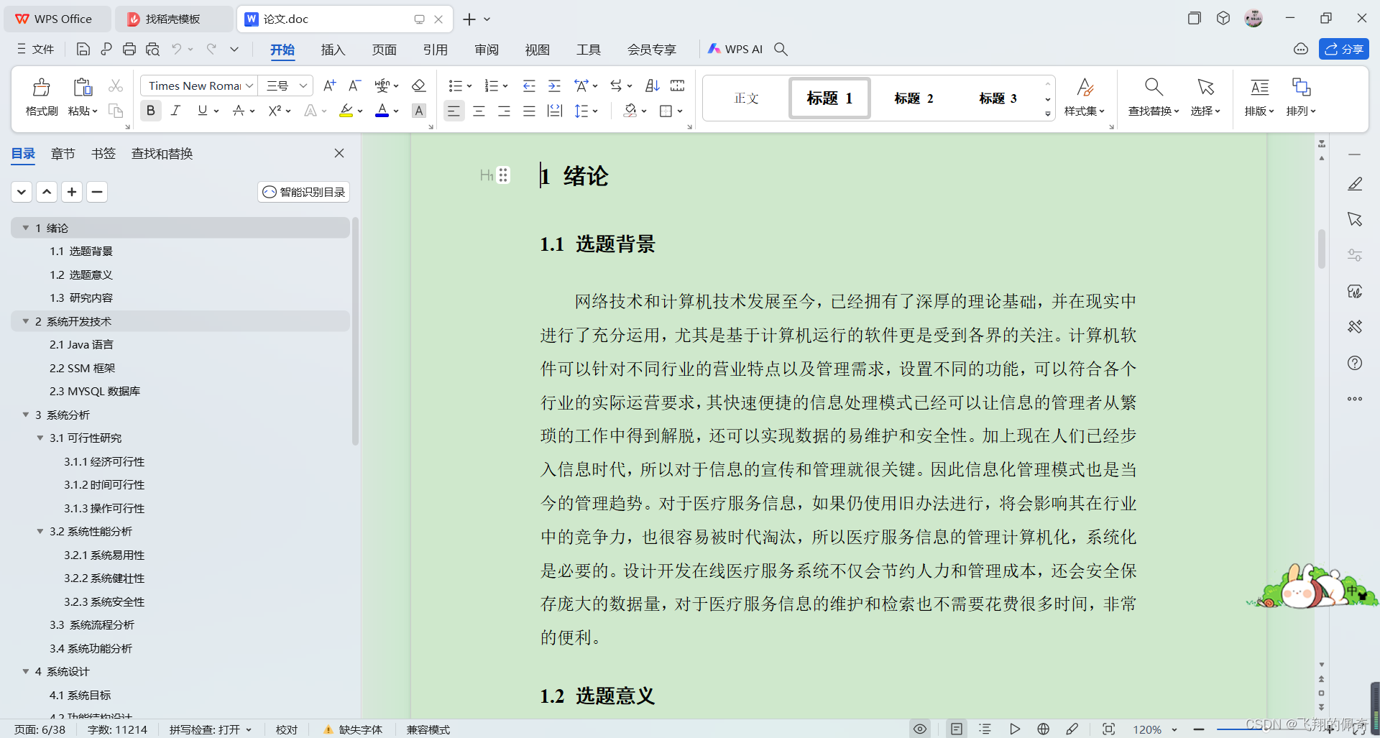1380x738 pixels.
Task: Click the Undo arrow icon
Action: (x=177, y=49)
